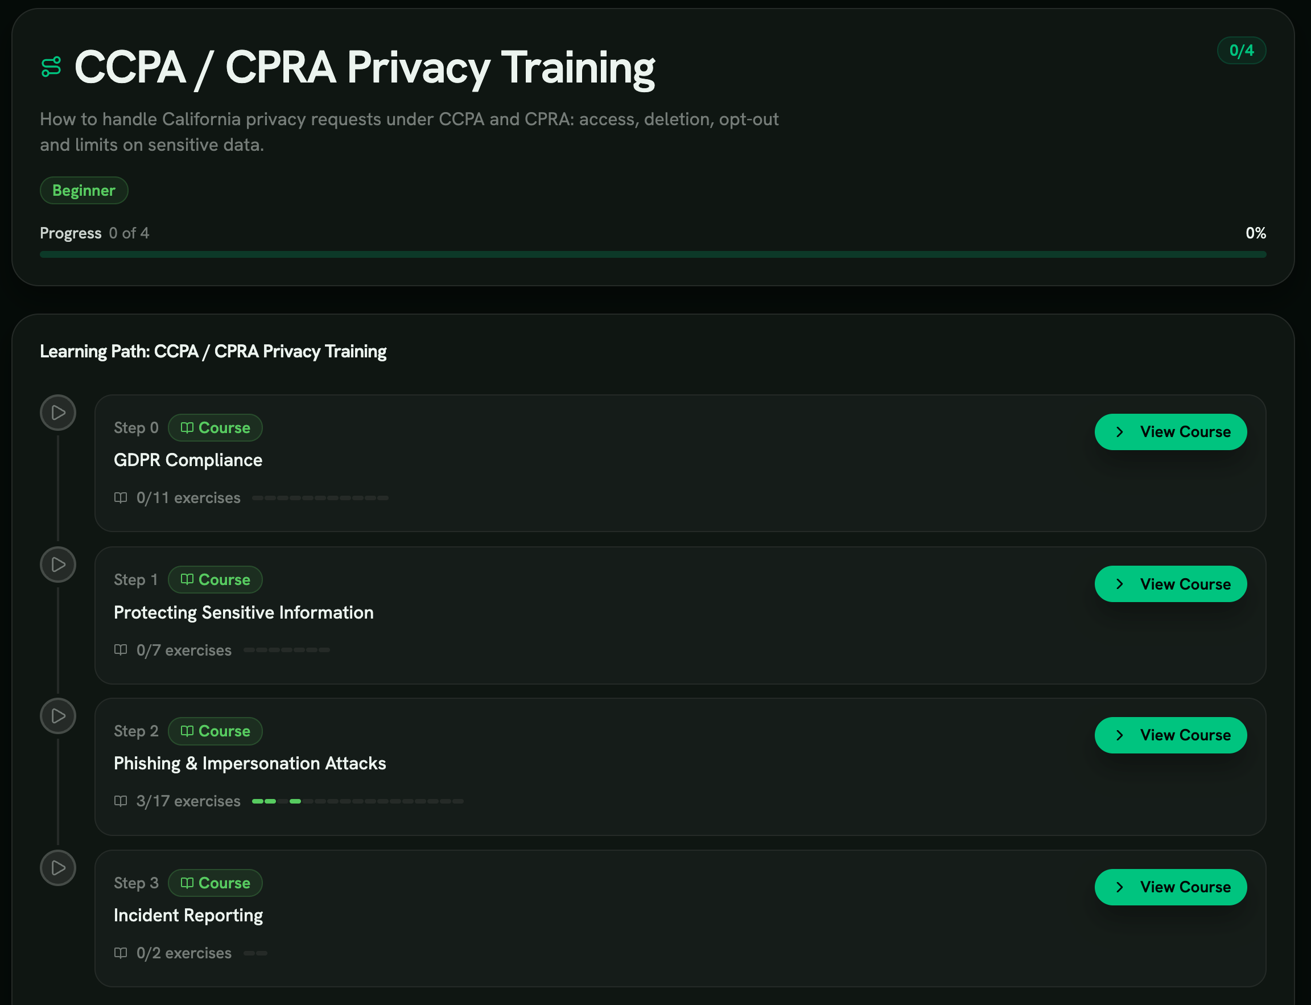Image resolution: width=1311 pixels, height=1005 pixels.
Task: Click the overall progress bar under Progress
Action: click(653, 255)
